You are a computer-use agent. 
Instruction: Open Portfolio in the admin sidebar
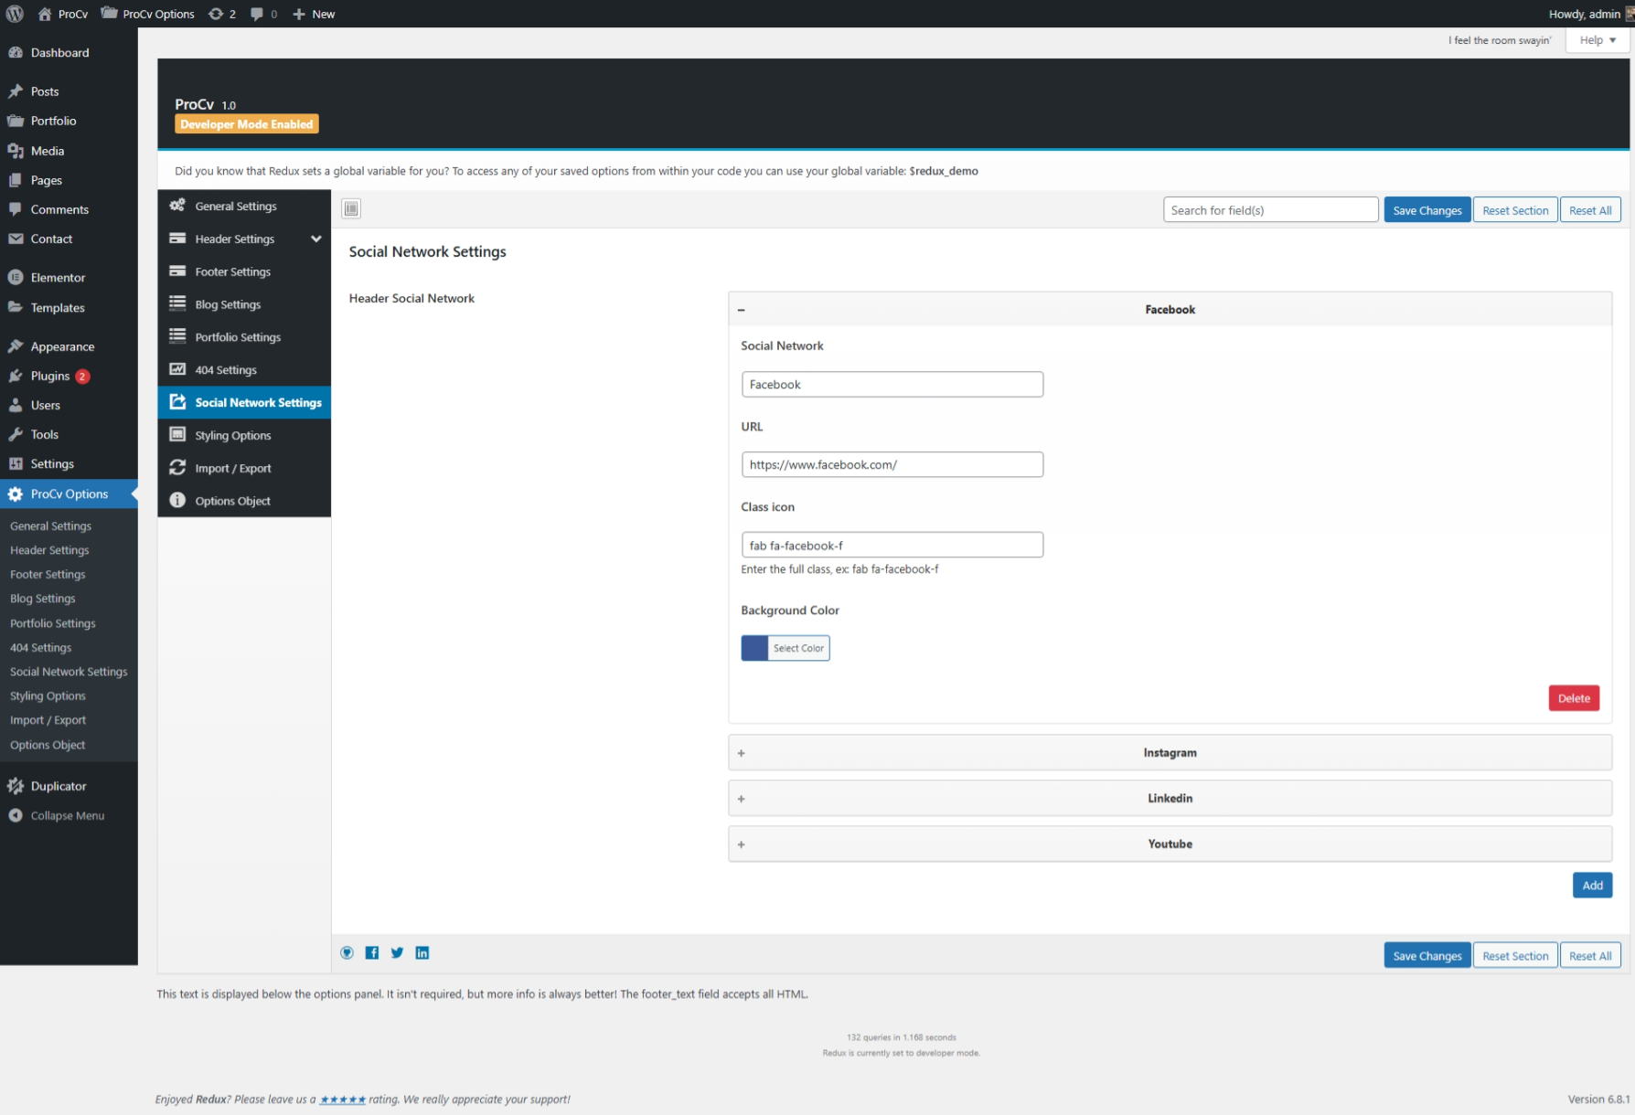click(x=69, y=121)
